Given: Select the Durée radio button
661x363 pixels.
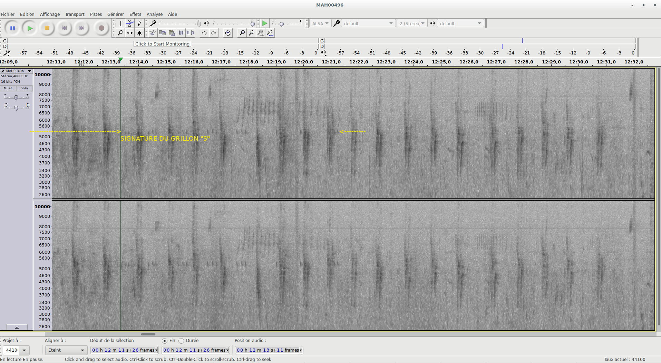Looking at the screenshot, I should click(x=182, y=341).
